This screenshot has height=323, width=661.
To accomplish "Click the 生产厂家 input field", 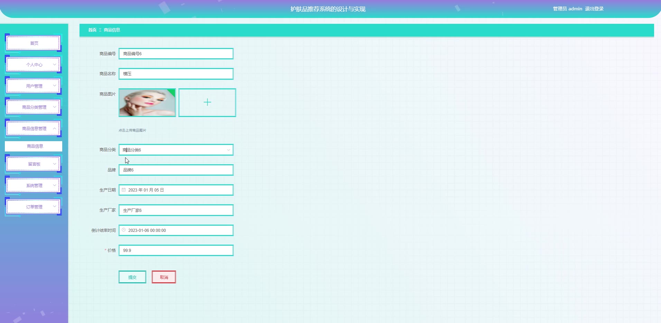I will 176,210.
